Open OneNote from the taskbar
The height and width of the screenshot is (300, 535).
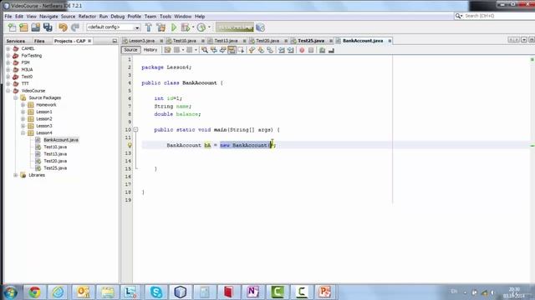tap(252, 292)
